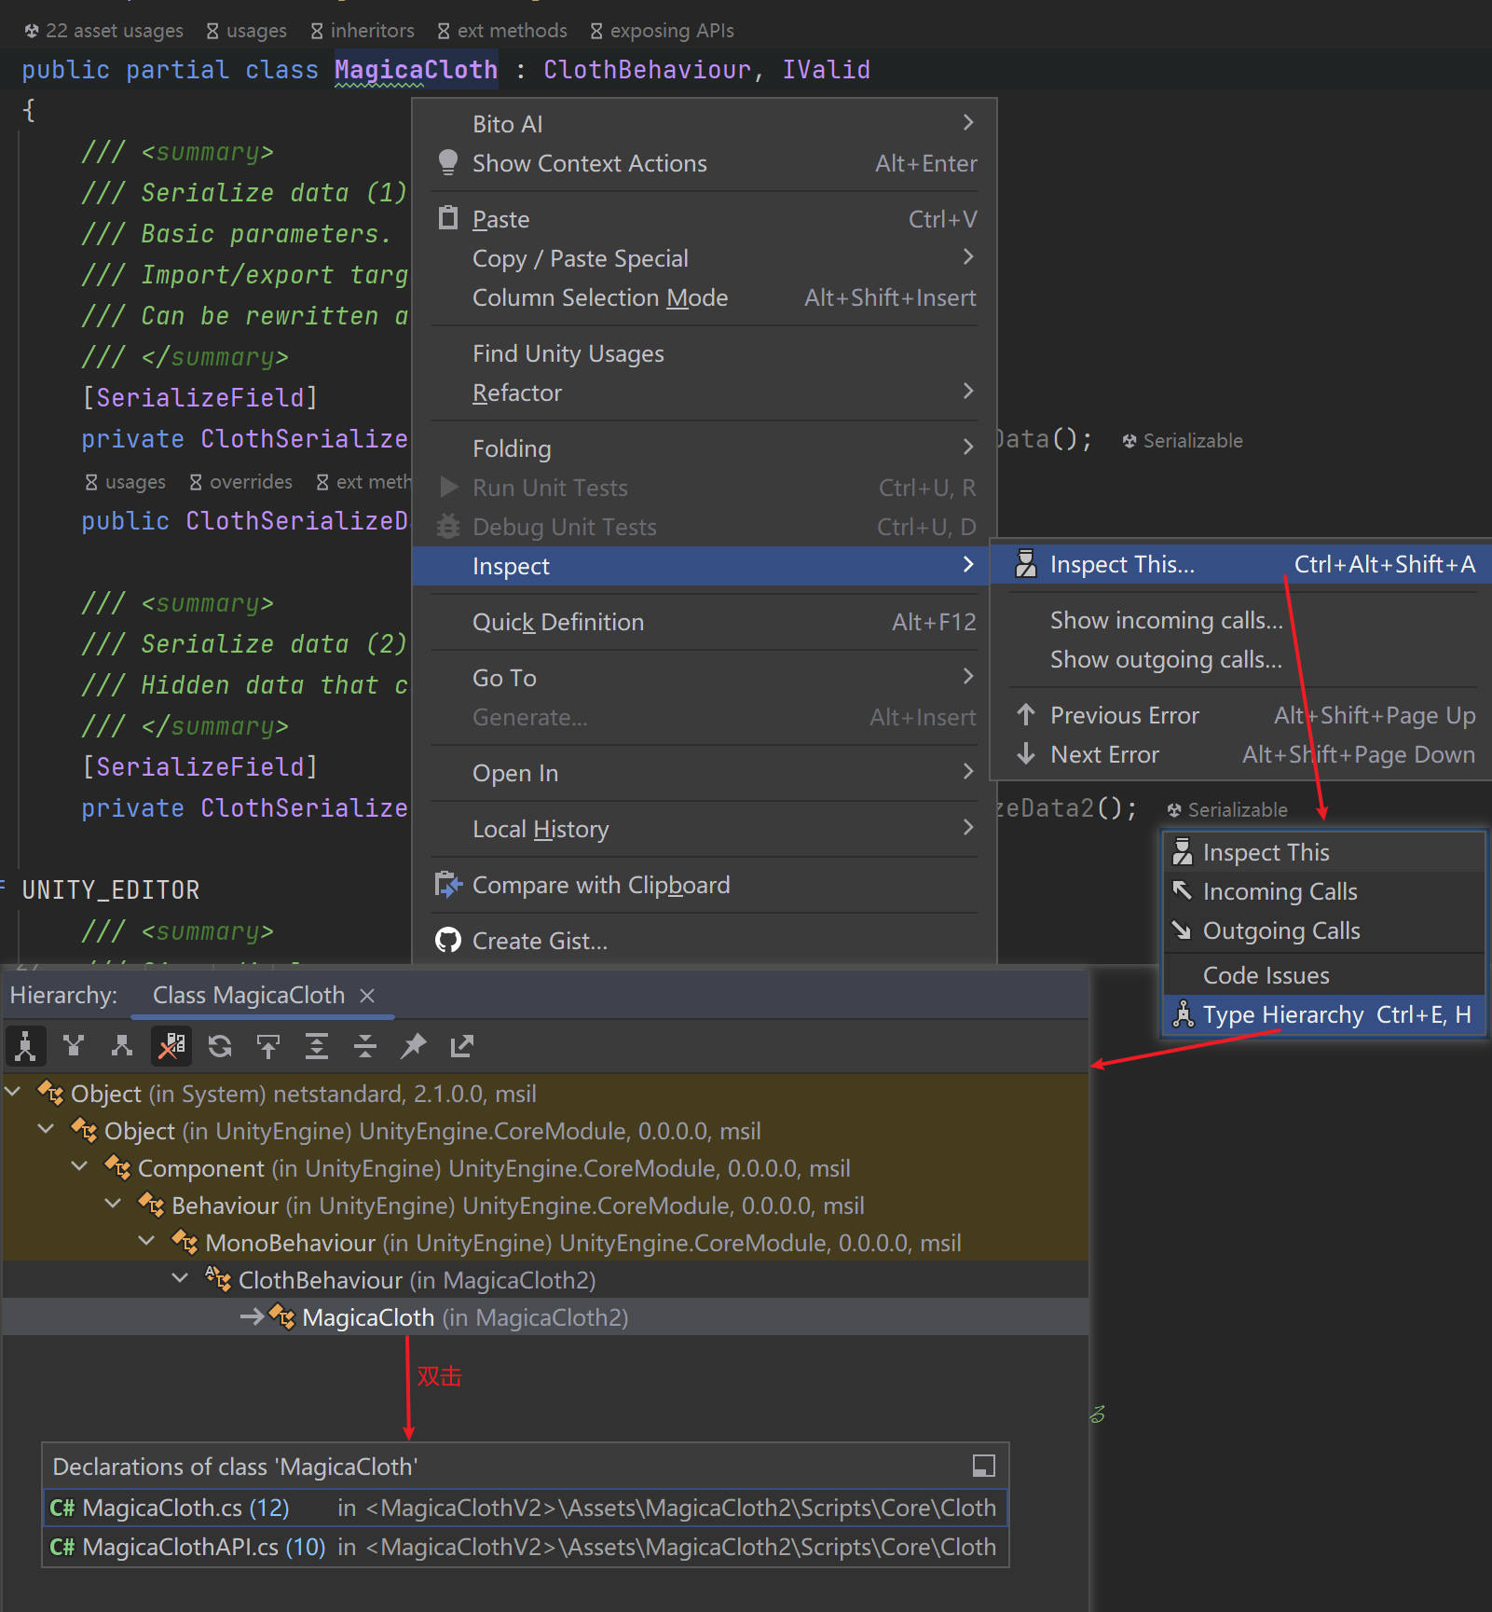The height and width of the screenshot is (1612, 1492).
Task: Collapse all hierarchy nodes
Action: (365, 1046)
